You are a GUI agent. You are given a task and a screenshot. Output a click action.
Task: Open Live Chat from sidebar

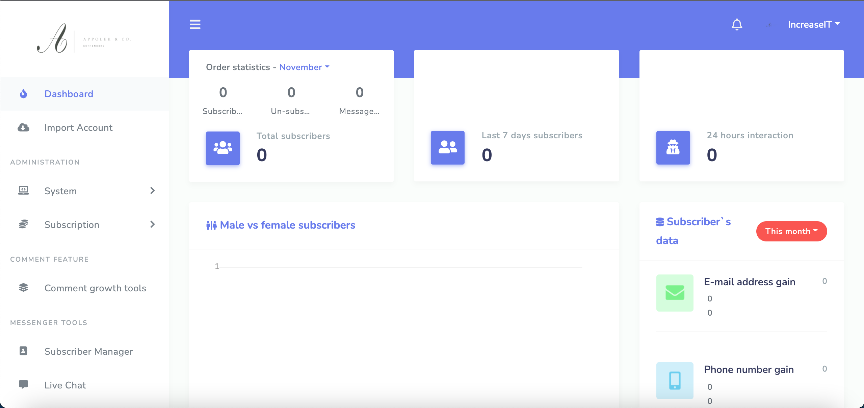65,385
